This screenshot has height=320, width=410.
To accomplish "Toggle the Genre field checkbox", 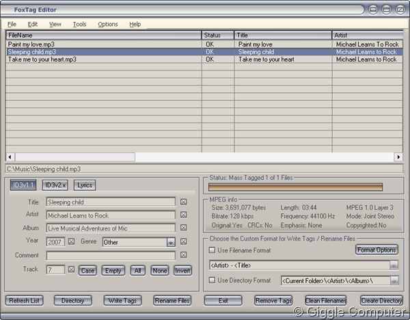I will coord(184,241).
